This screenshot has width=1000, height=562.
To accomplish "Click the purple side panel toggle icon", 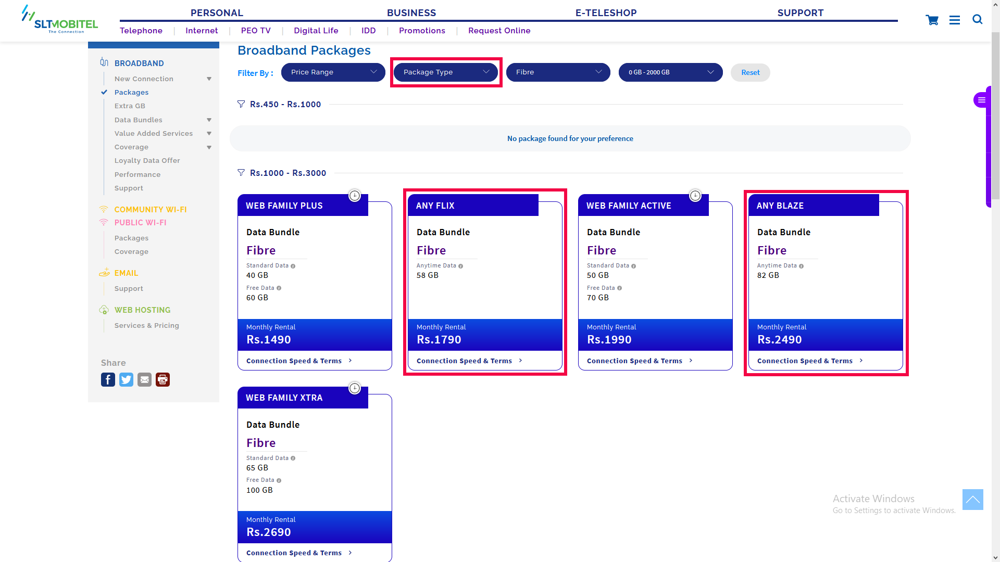I will [x=981, y=100].
